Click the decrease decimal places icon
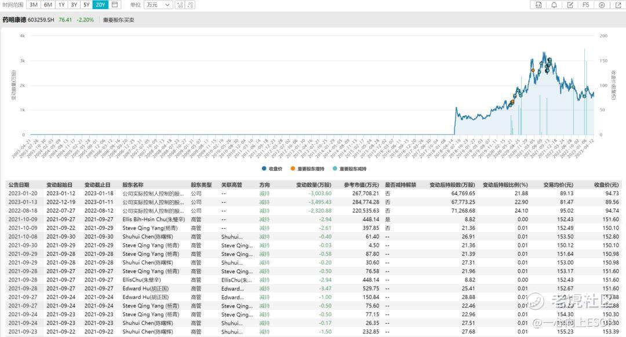This screenshot has width=626, height=337. point(191,5)
